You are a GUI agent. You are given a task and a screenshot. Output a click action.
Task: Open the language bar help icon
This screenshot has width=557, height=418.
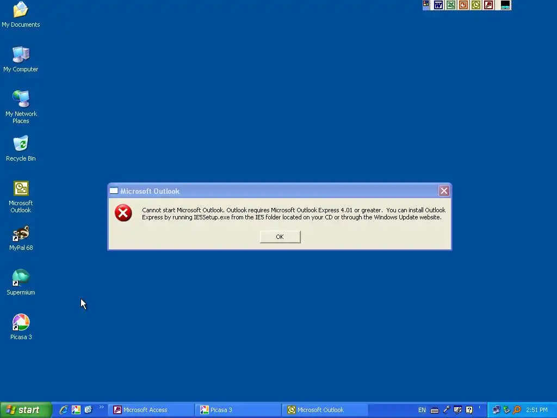pyautogui.click(x=469, y=410)
